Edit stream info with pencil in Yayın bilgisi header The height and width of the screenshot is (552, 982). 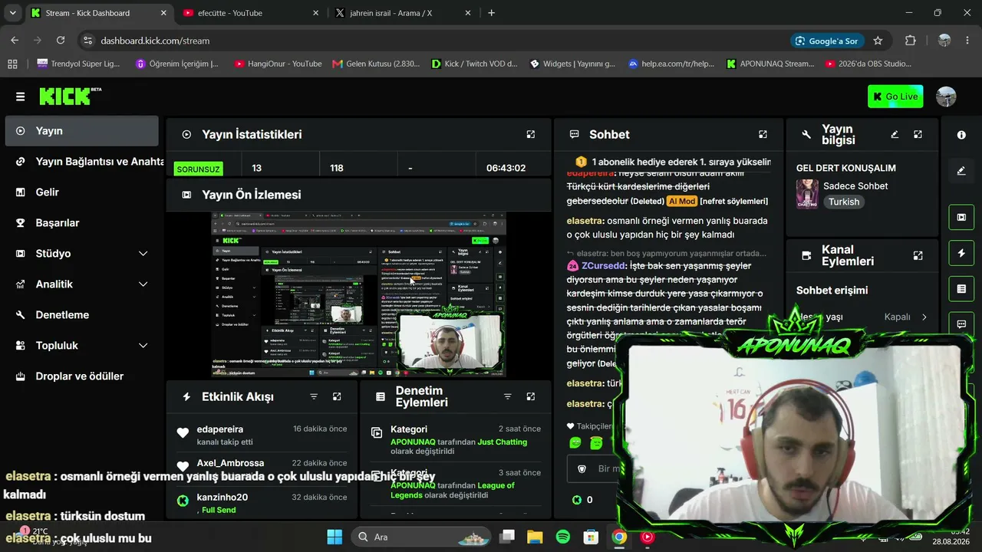point(895,134)
